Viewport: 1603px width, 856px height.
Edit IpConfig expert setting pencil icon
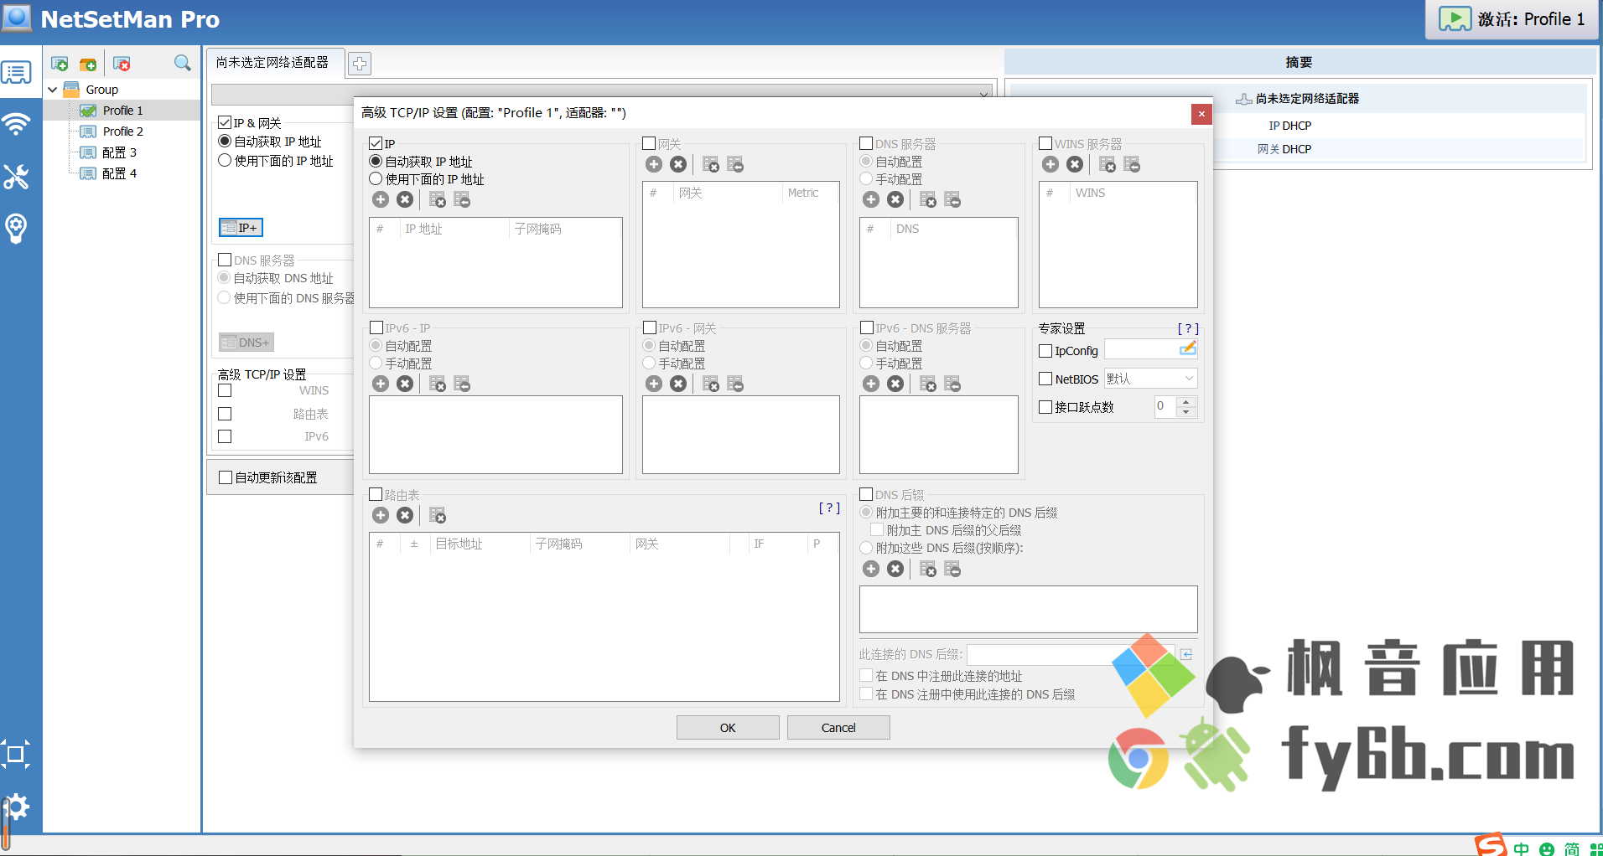[x=1188, y=348]
